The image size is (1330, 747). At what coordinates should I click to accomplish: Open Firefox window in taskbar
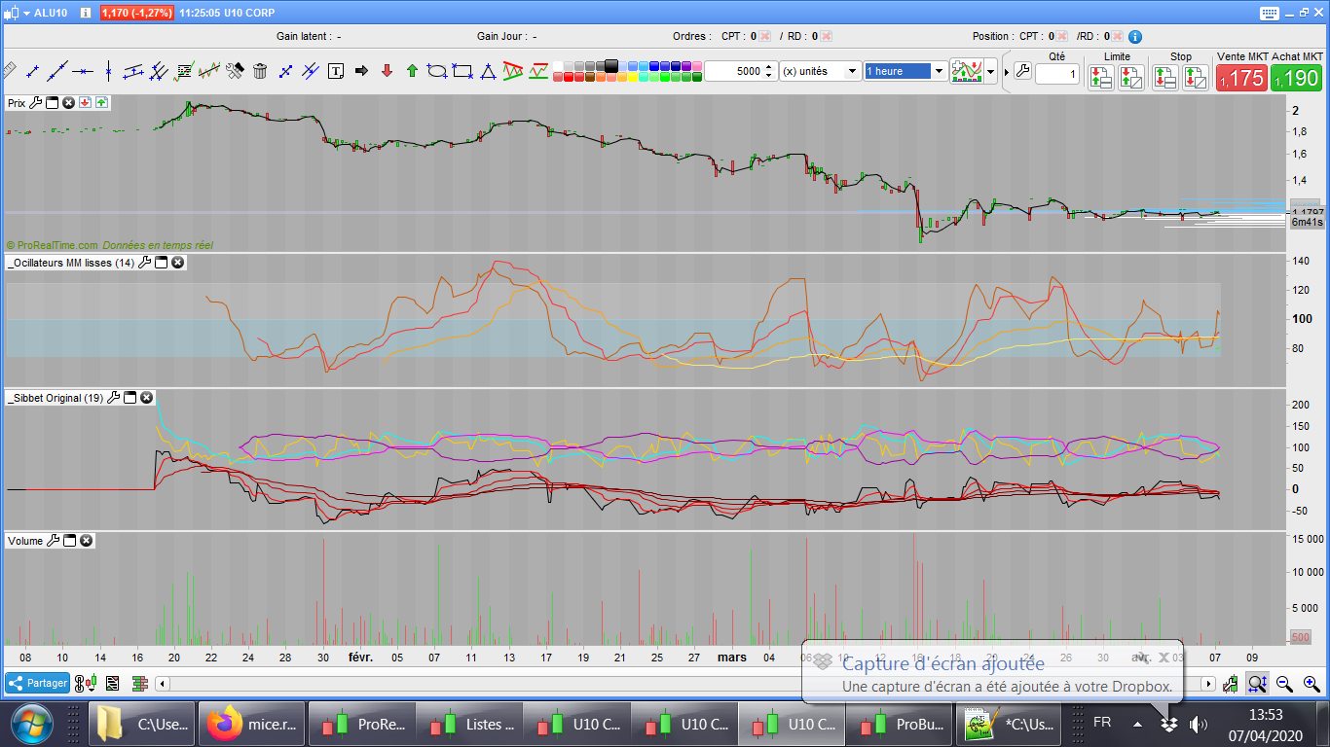252,724
